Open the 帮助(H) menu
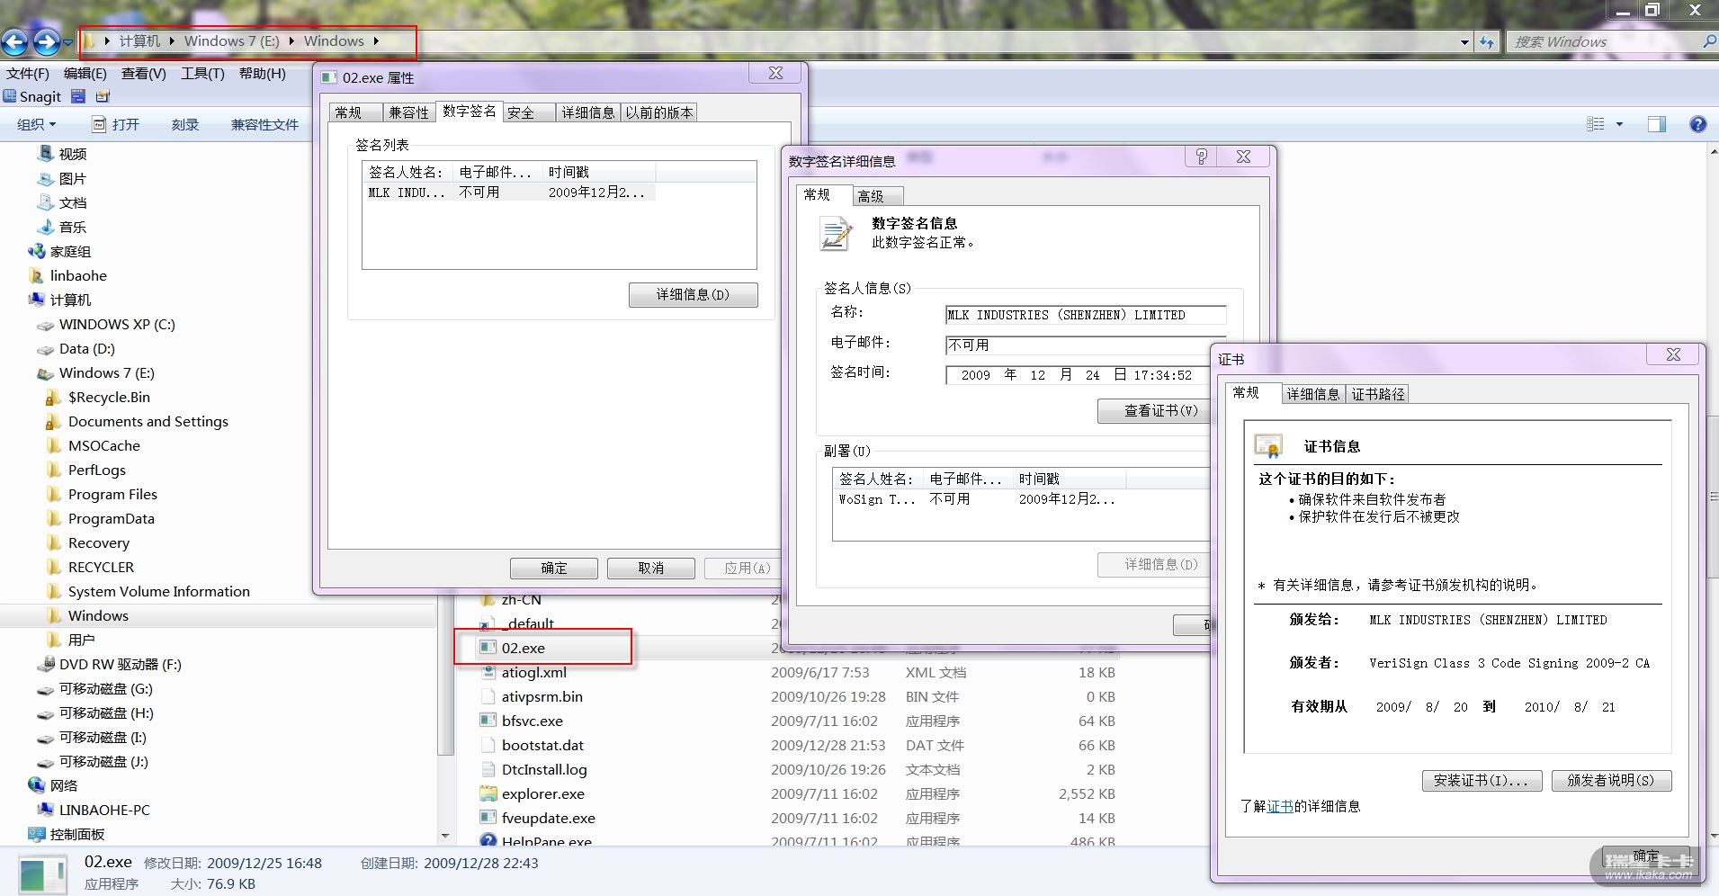 [x=262, y=73]
